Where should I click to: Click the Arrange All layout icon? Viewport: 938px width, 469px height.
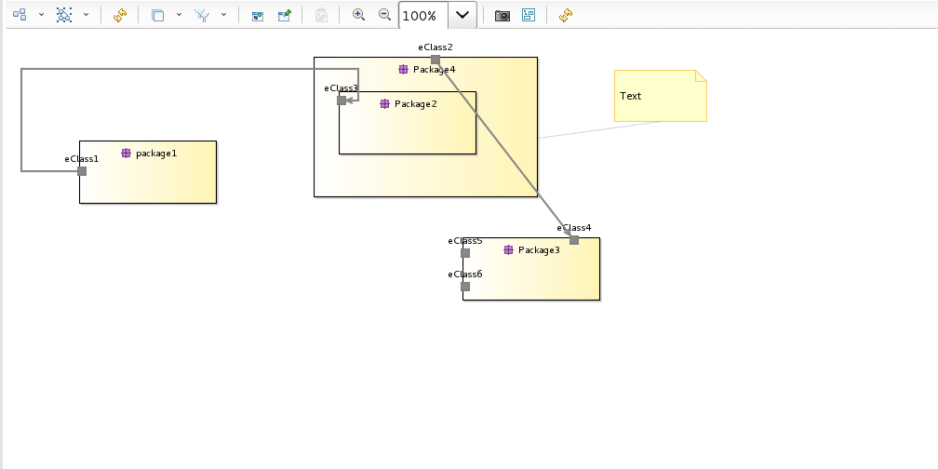20,15
